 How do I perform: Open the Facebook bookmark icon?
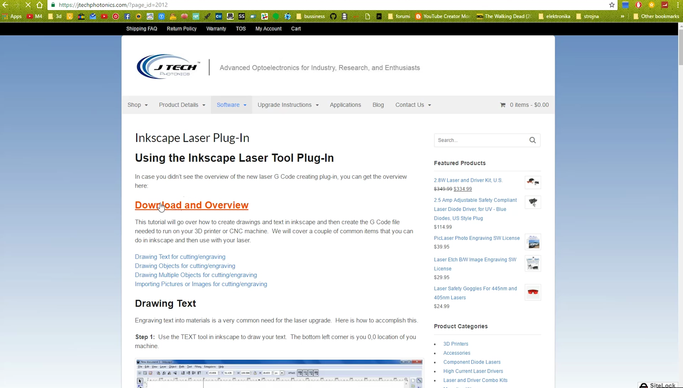(x=127, y=16)
